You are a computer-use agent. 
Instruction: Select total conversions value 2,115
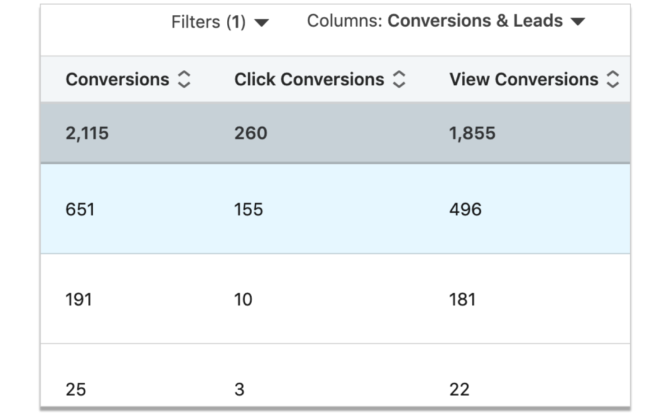87,133
